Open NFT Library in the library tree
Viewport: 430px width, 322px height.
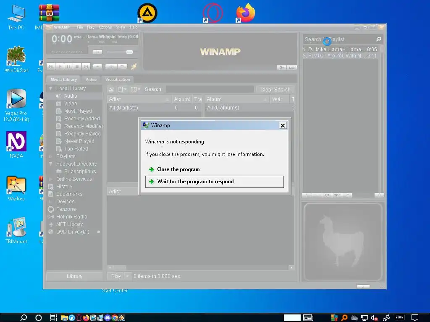(x=69, y=224)
